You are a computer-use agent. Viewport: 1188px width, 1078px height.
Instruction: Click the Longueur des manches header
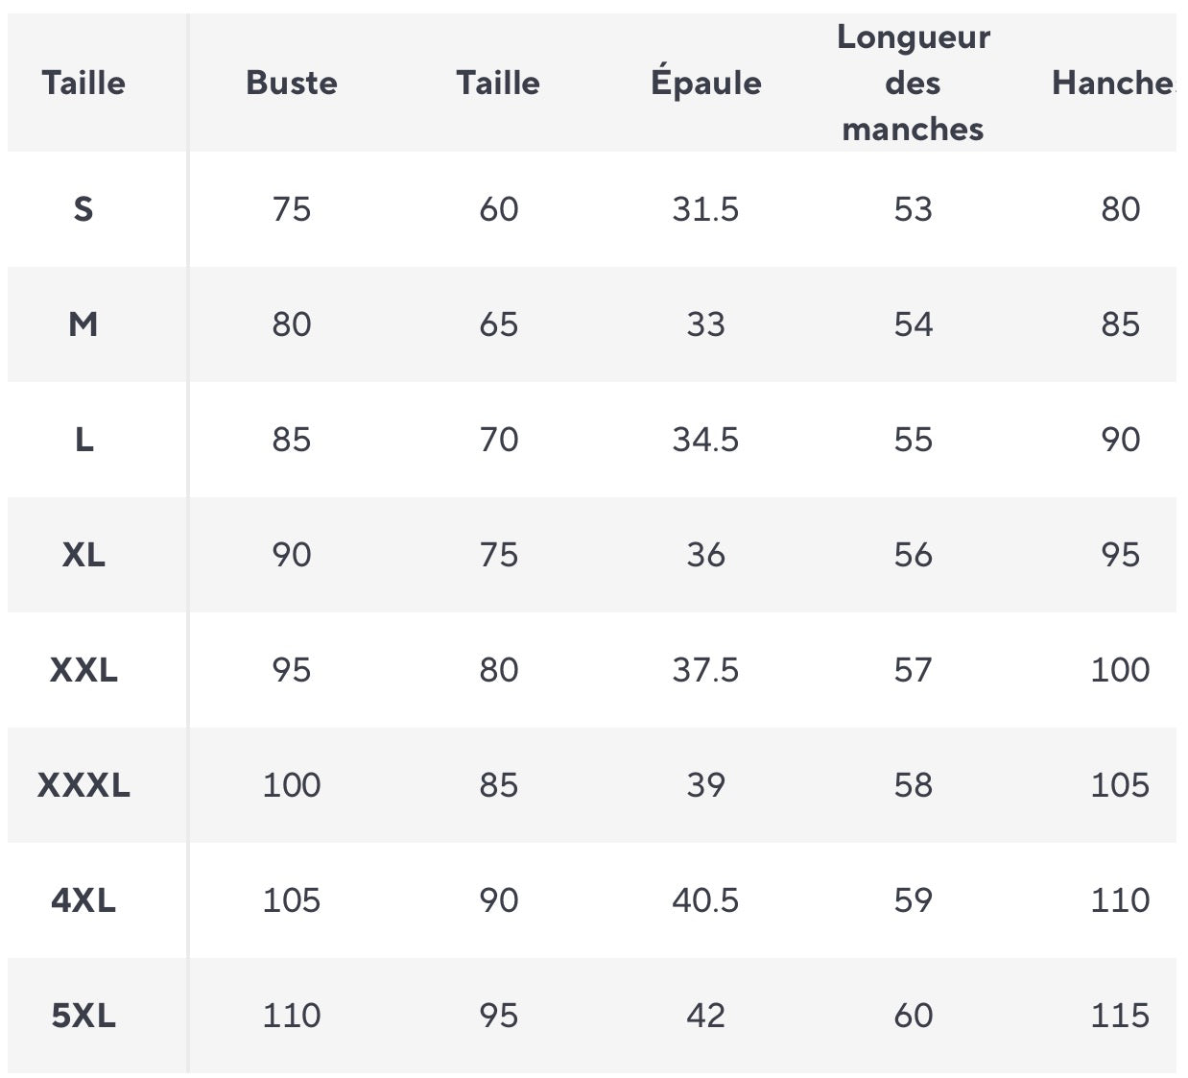913,83
